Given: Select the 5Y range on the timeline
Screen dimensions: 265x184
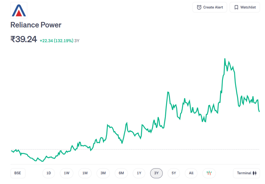Looking at the screenshot, I should 174,173.
